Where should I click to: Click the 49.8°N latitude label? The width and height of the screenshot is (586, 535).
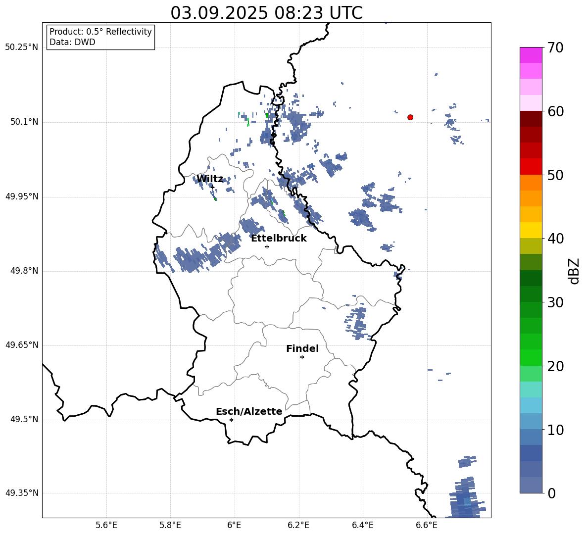24,271
